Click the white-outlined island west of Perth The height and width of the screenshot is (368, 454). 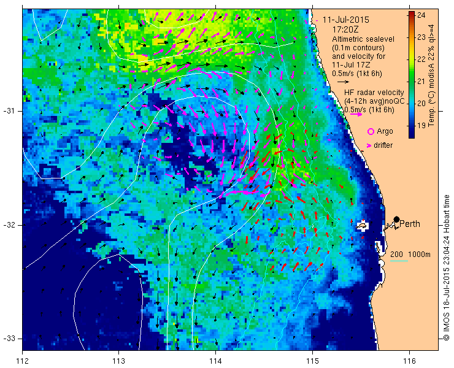(x=362, y=225)
